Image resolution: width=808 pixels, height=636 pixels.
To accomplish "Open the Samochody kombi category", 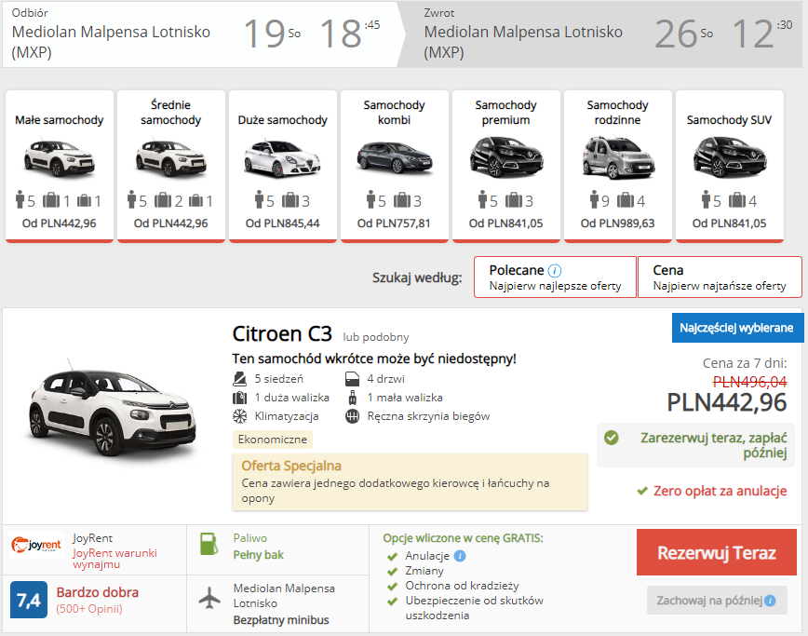I will click(394, 166).
